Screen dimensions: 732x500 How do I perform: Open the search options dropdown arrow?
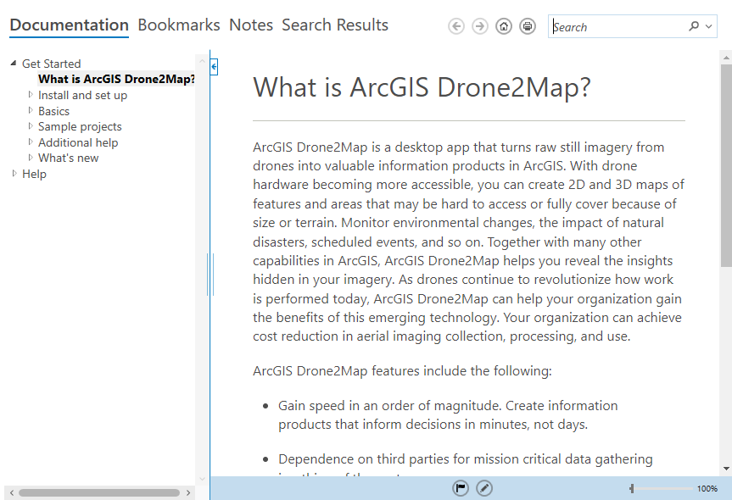pyautogui.click(x=709, y=26)
